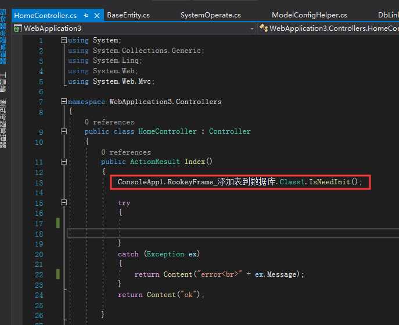This screenshot has width=399, height=325.
Task: Pin the HomeController.cs tab
Action: (x=86, y=16)
